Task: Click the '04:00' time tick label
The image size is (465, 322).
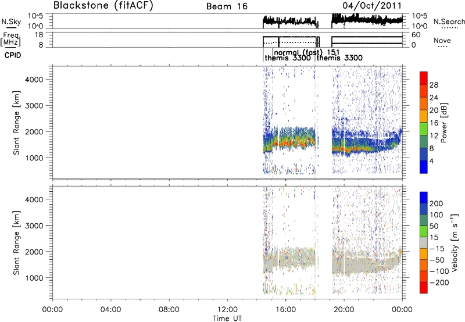Action: tap(110, 310)
